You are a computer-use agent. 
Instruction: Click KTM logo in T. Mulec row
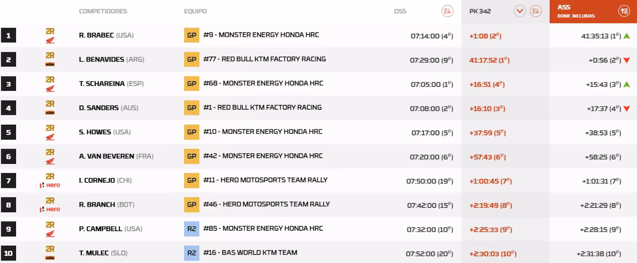pos(50,258)
